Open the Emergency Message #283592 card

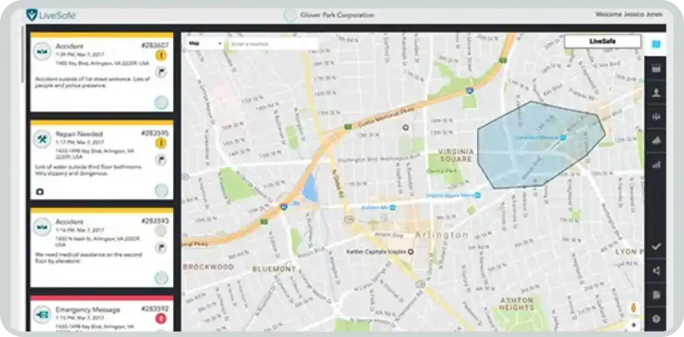click(88, 310)
